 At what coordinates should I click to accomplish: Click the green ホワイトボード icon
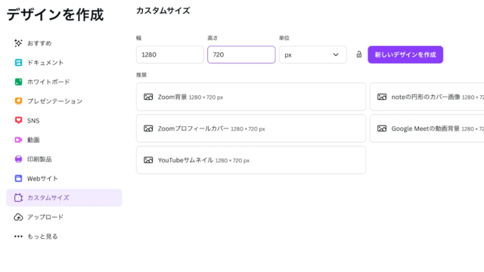pyautogui.click(x=18, y=82)
